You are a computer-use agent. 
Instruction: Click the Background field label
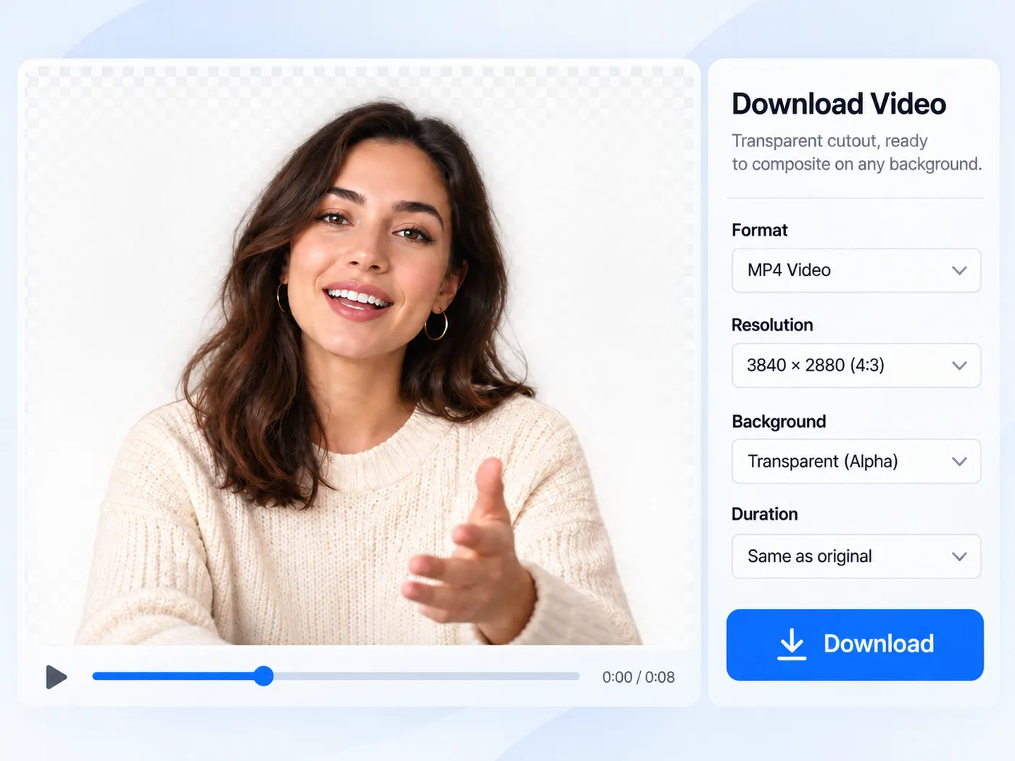tap(779, 422)
